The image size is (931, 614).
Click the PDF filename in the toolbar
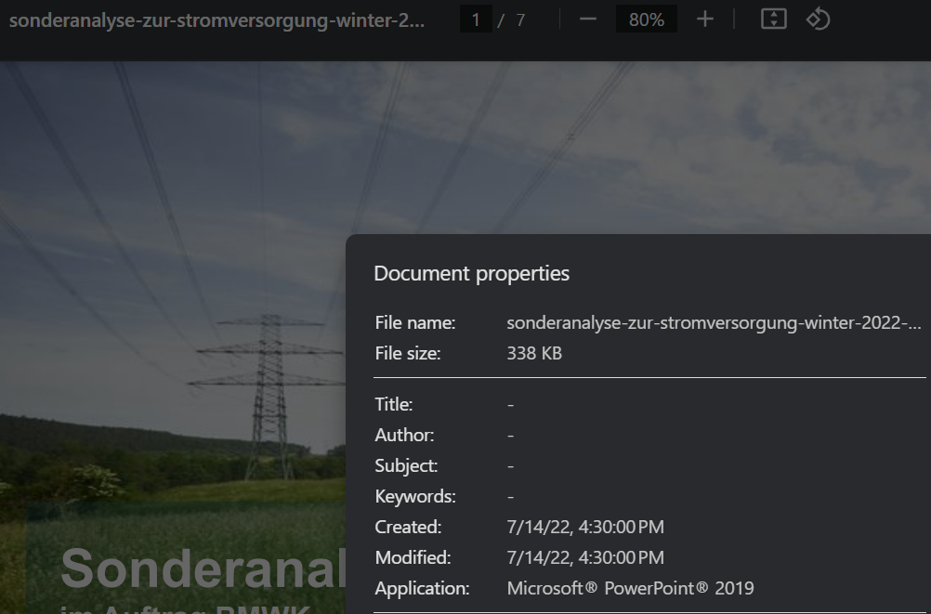216,20
